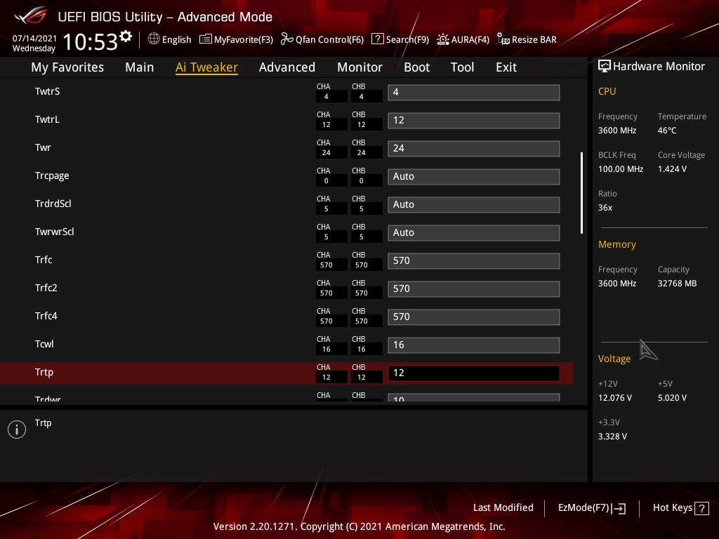Click the +3.3V 3.328 V reading
The width and height of the screenshot is (719, 539).
[x=612, y=437]
